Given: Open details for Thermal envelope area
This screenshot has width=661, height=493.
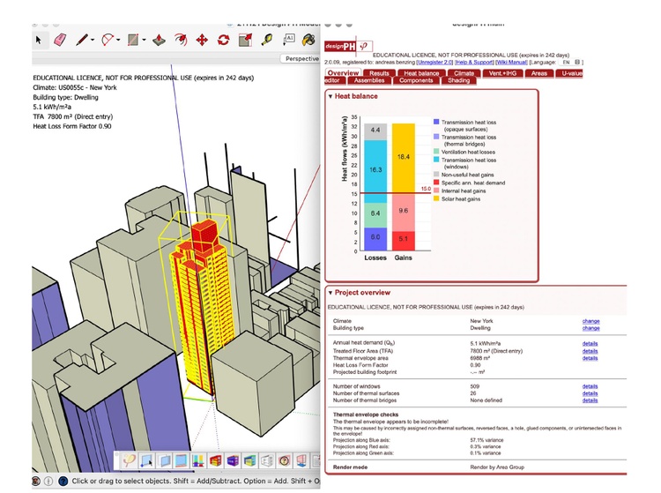Looking at the screenshot, I should click(x=590, y=358).
